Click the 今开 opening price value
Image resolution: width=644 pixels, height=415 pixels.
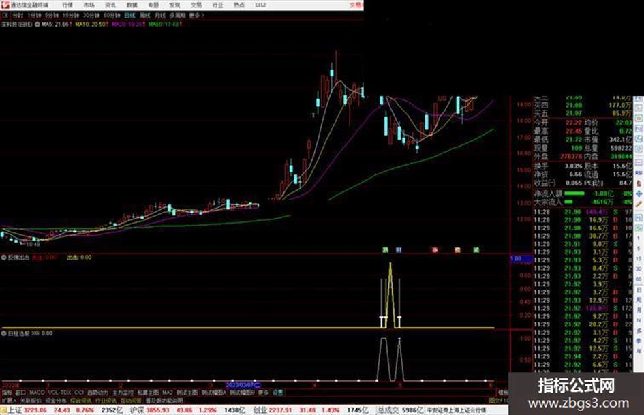[x=573, y=123]
